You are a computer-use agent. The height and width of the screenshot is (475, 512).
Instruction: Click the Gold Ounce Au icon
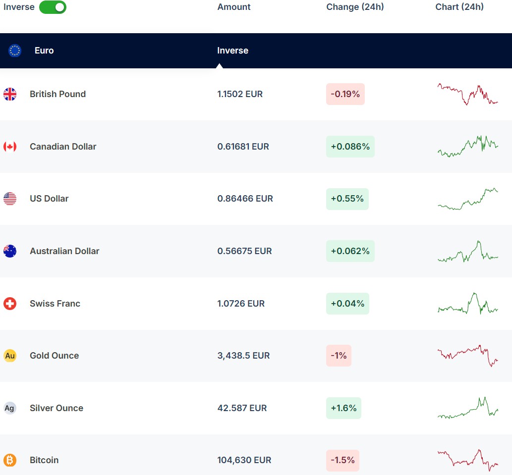(10, 356)
